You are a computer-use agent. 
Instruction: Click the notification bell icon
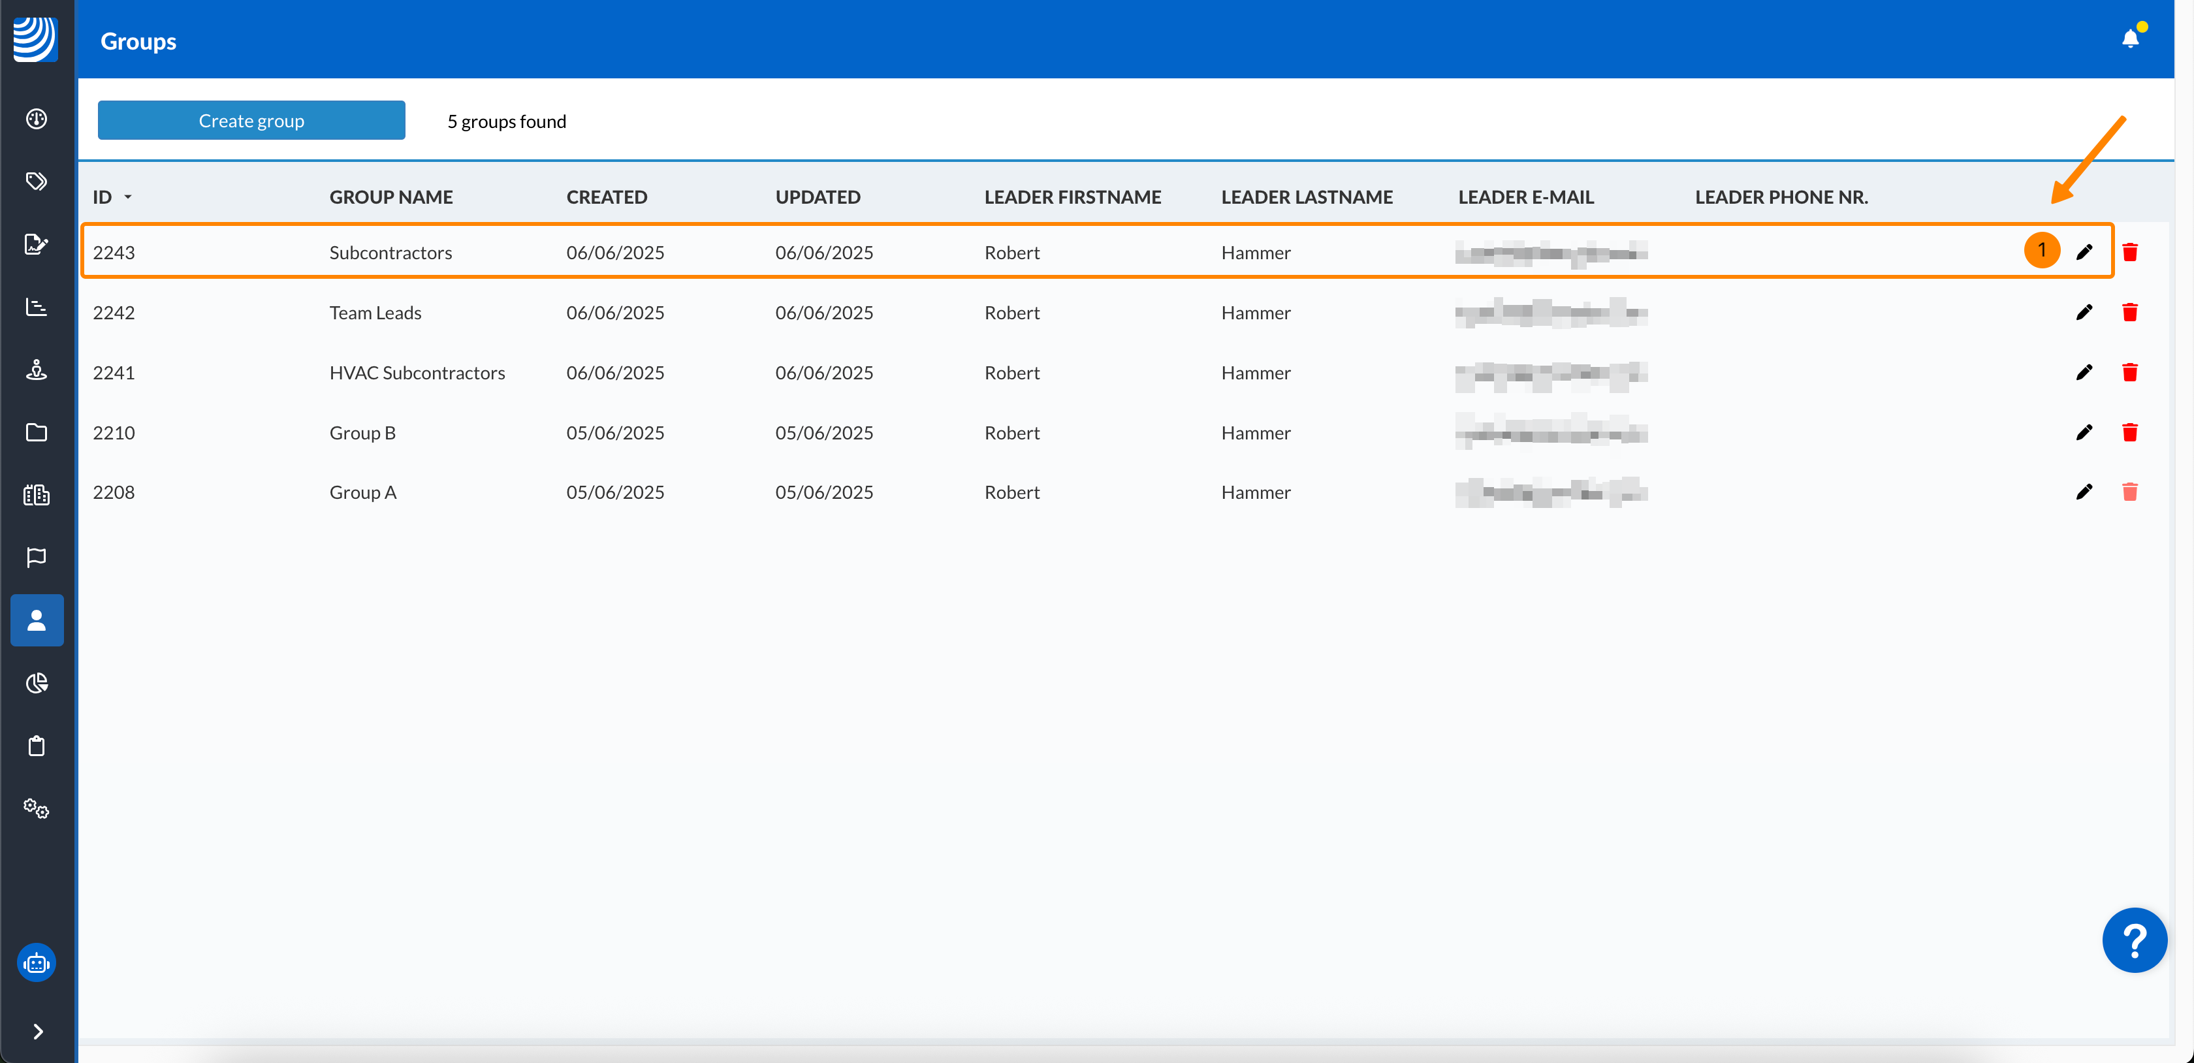coord(2129,39)
